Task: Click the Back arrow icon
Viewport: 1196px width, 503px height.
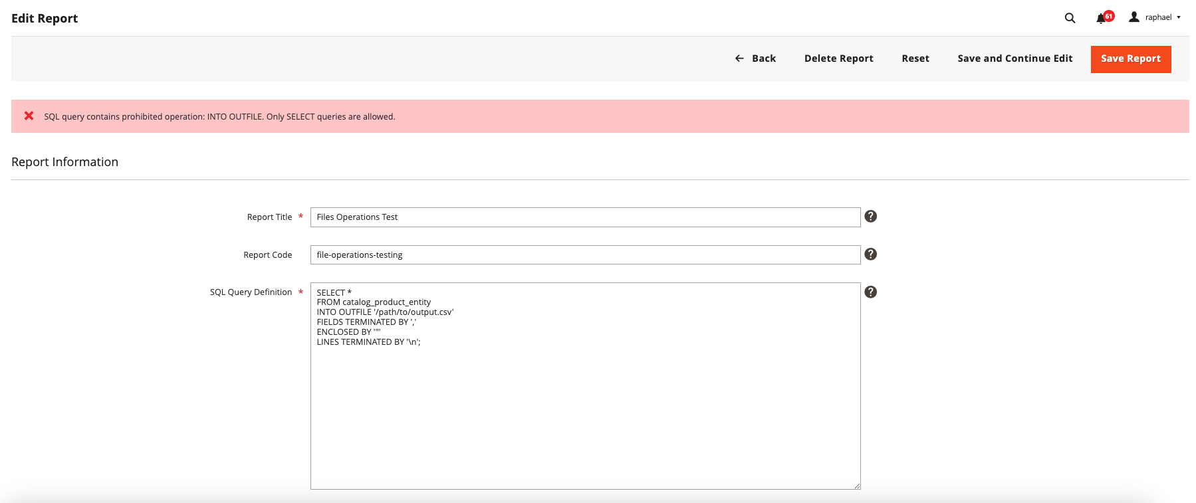Action: click(x=739, y=58)
